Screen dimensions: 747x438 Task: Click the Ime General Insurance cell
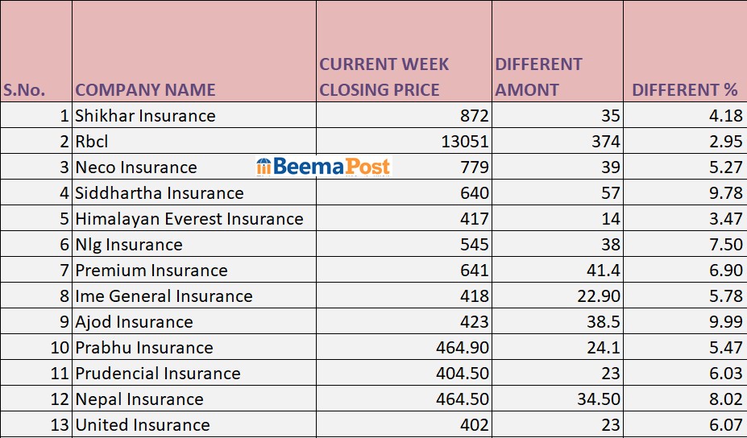coord(164,295)
